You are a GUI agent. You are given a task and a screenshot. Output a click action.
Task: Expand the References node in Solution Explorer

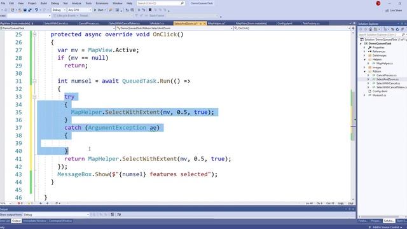[x=364, y=52]
